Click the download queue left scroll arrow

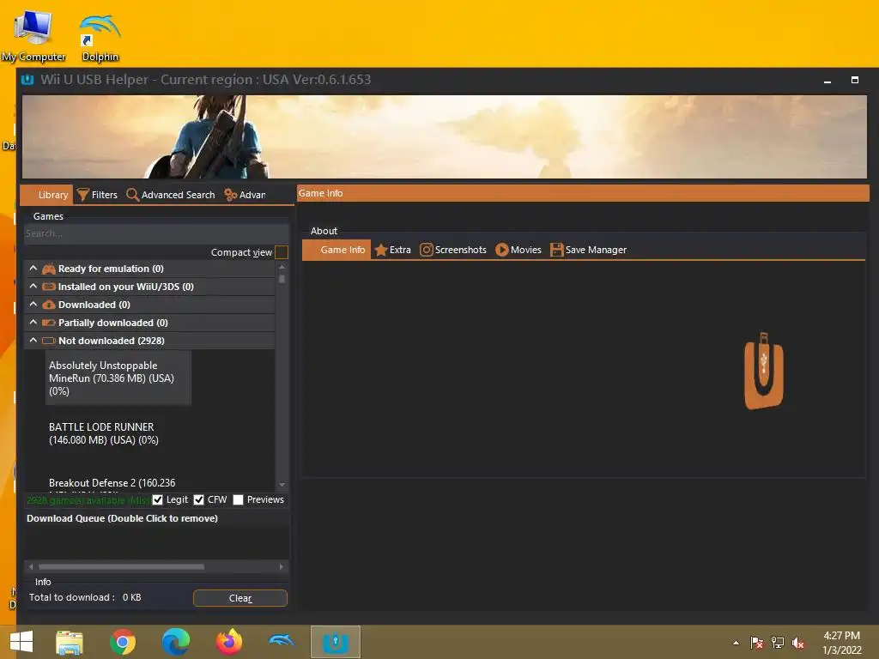(31, 566)
